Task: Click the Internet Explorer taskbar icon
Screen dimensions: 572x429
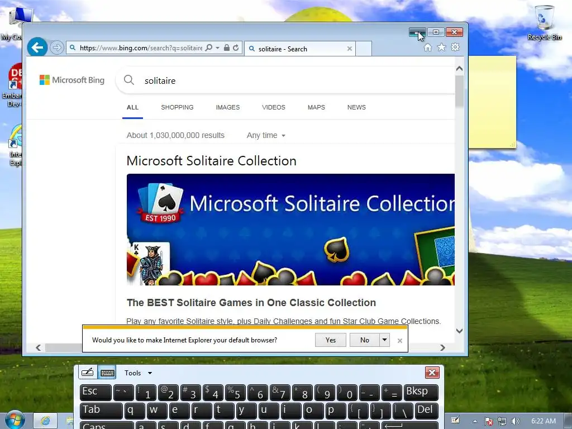Action: tap(45, 421)
